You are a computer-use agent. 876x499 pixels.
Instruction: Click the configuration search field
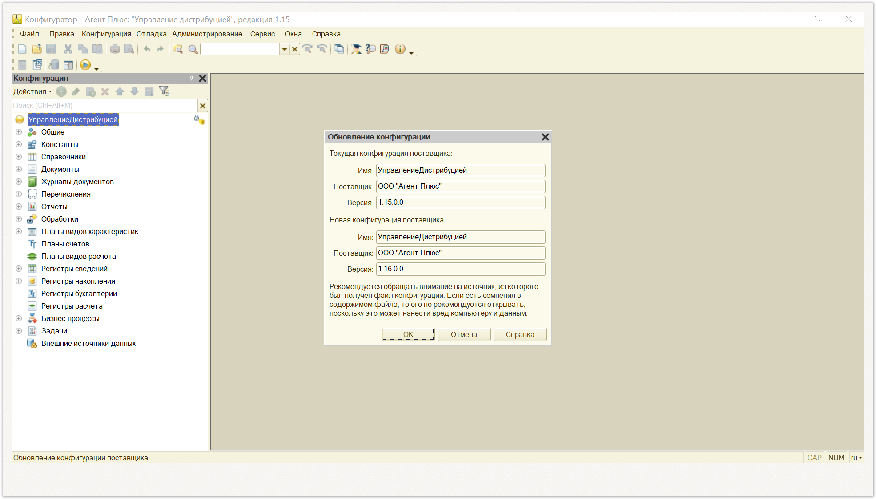pyautogui.click(x=104, y=106)
